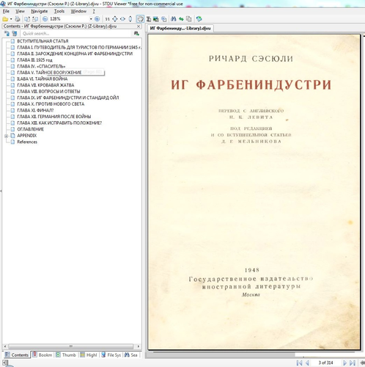Open the ? help menu
Image resolution: width=365 pixels, height=367 pixels.
pyautogui.click(x=94, y=11)
